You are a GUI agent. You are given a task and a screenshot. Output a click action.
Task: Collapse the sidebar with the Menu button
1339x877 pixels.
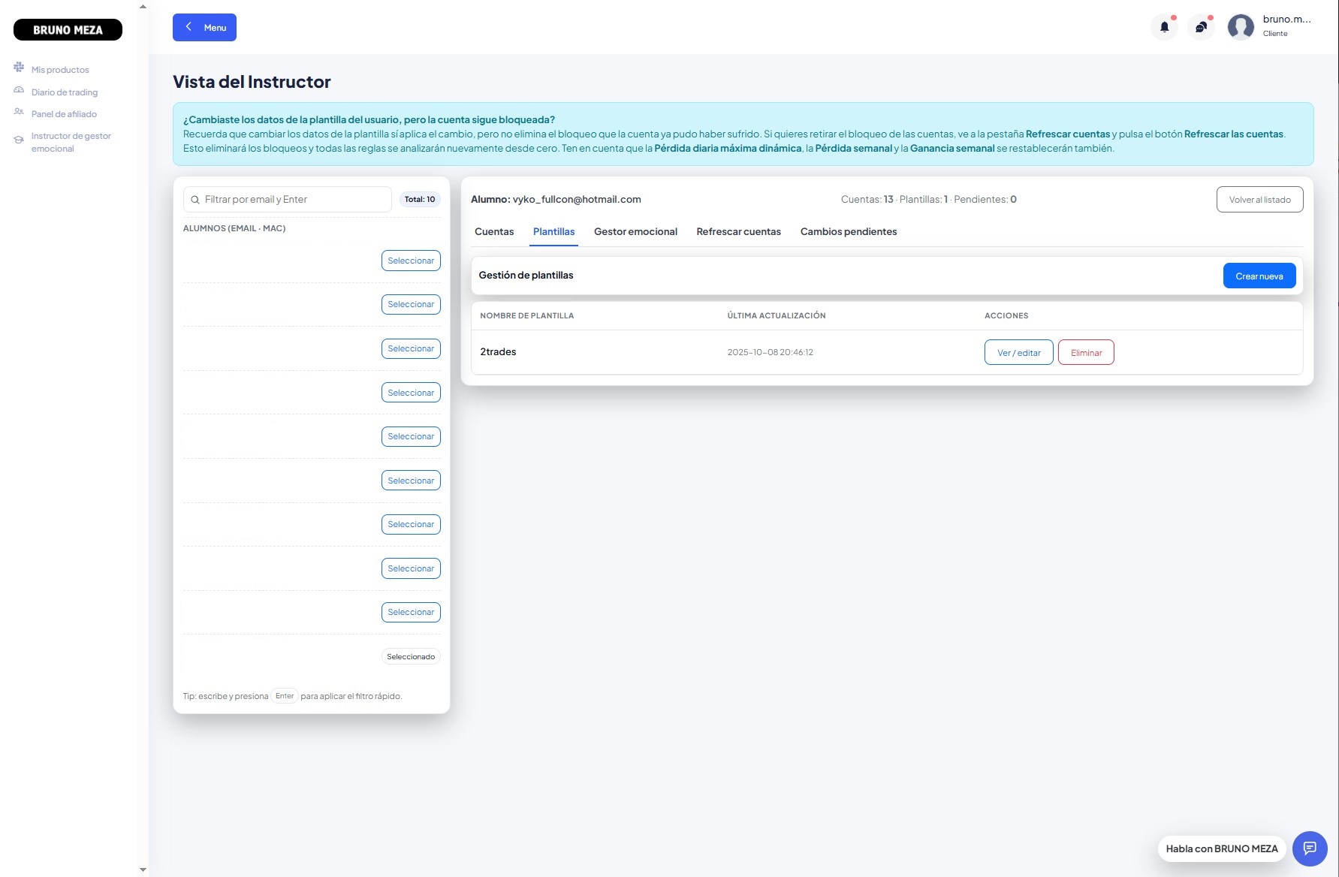tap(204, 28)
